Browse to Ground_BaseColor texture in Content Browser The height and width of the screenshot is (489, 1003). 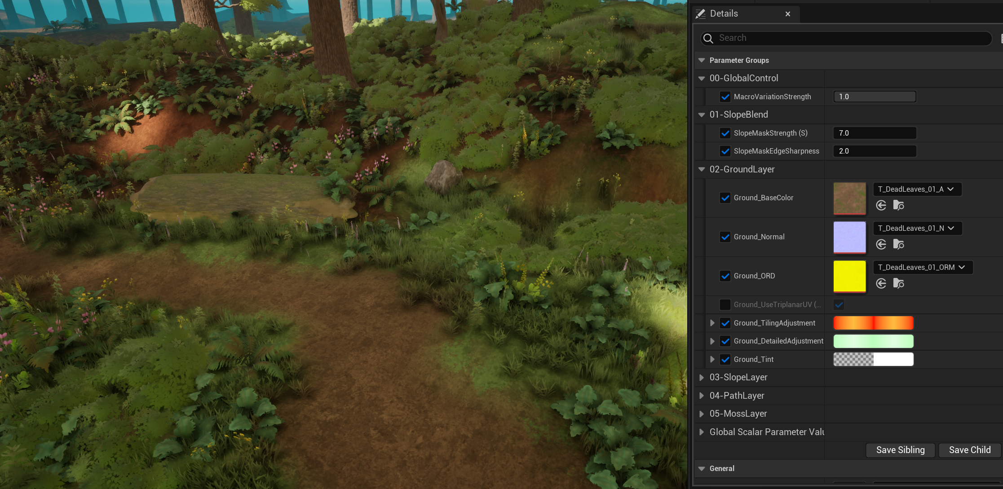tap(898, 205)
